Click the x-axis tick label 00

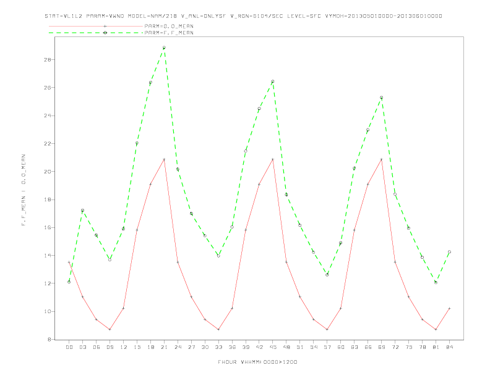(x=69, y=347)
